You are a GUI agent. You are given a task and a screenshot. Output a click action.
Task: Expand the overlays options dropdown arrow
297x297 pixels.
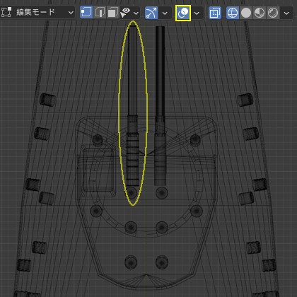197,13
